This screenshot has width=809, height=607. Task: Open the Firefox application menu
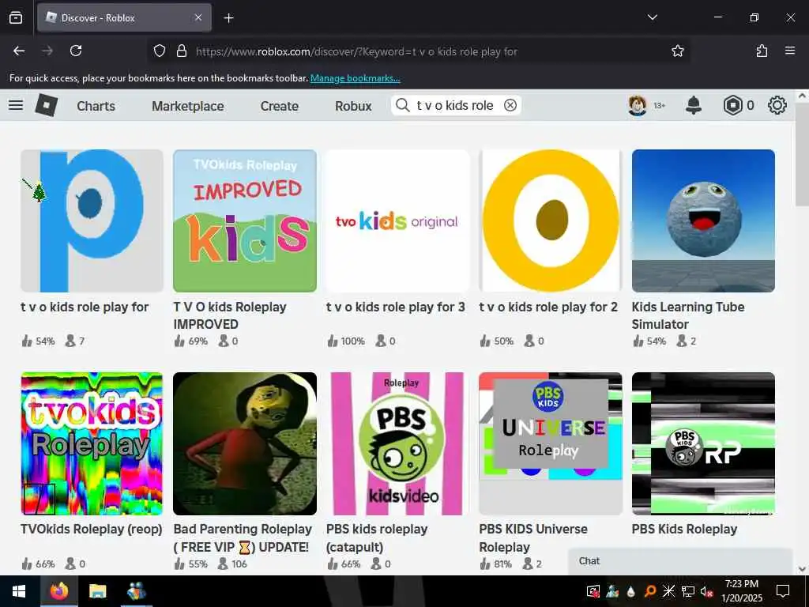(x=790, y=51)
